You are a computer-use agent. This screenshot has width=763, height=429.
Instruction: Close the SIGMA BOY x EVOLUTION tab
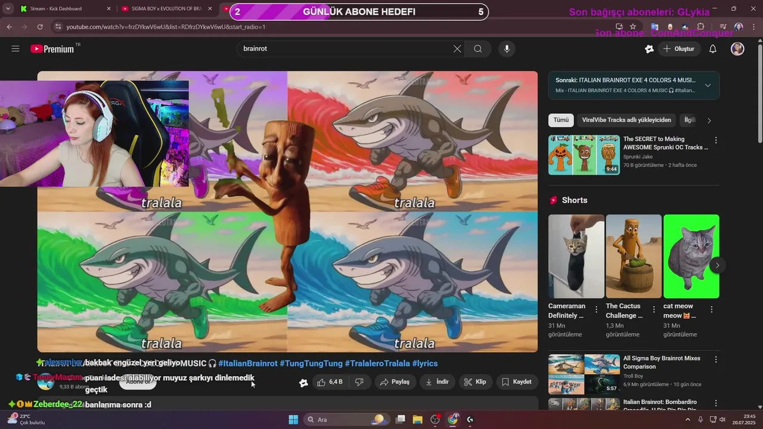[210, 9]
